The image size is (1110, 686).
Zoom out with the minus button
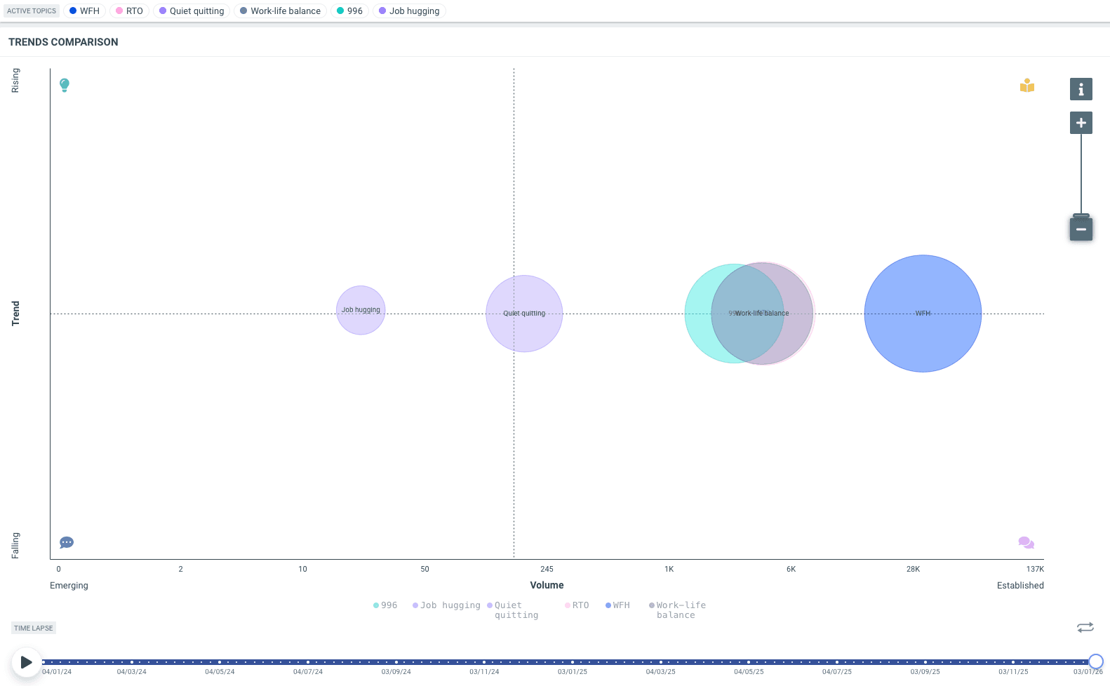point(1081,229)
